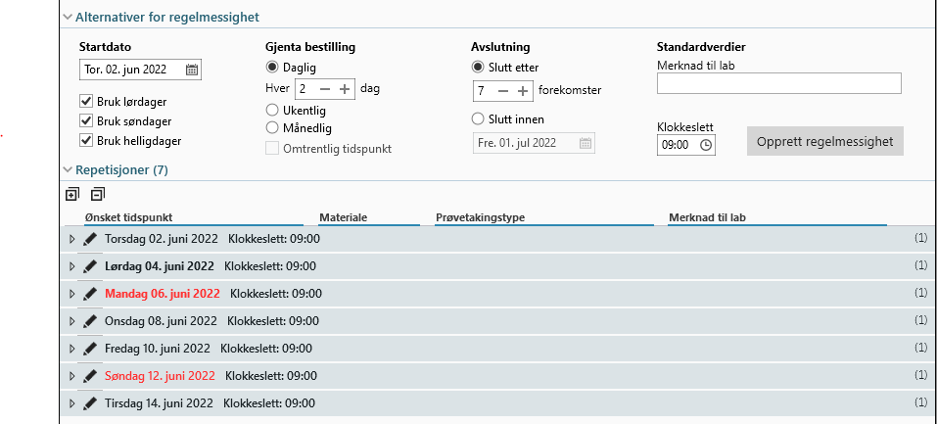Screen dimensions: 937x424
Task: Collapse the Repetisjoner (7) section
Action: pos(67,169)
